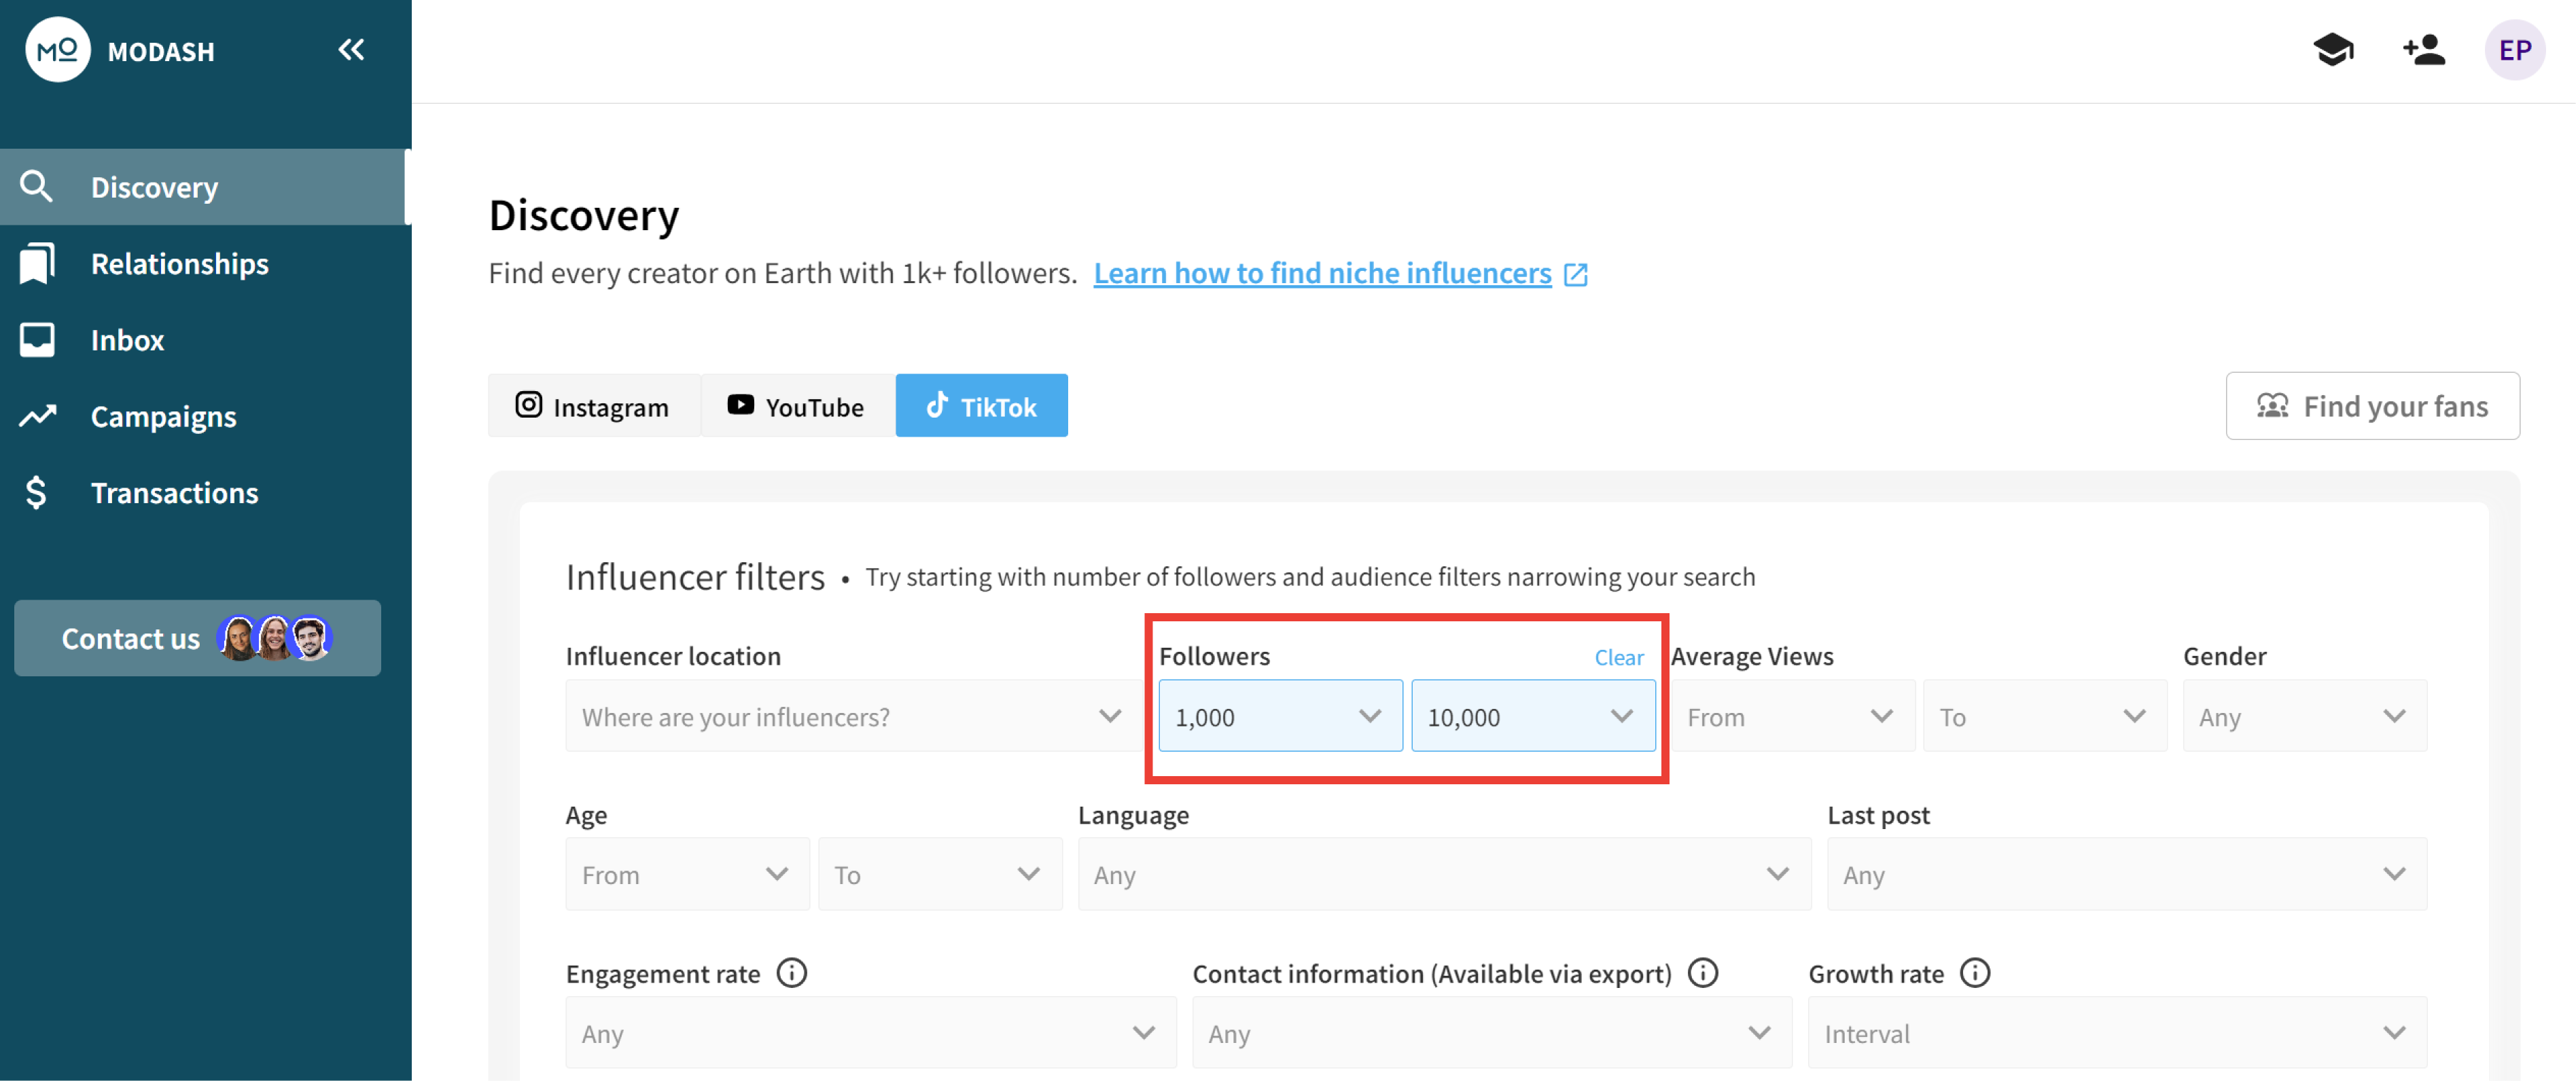Click the Growth rate info icon
Screen dimensions: 2576x1081
click(1974, 972)
